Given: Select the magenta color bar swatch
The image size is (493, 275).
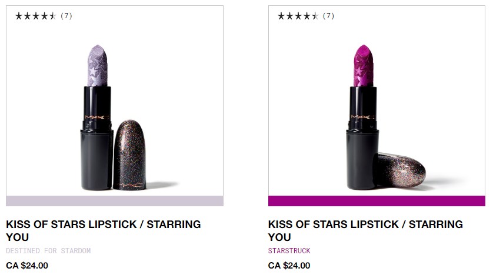Looking at the screenshot, I should coord(377,201).
